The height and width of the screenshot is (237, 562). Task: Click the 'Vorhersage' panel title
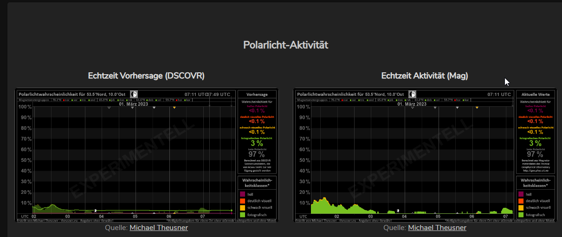(257, 95)
